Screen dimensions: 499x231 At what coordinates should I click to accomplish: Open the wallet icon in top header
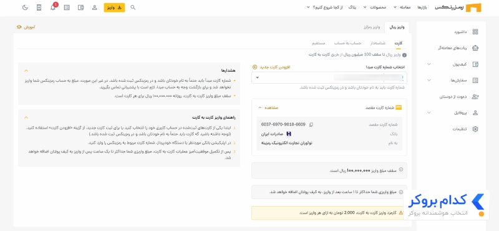pos(80,7)
